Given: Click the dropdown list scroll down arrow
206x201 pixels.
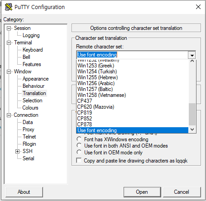Looking at the screenshot, I should (192, 129).
